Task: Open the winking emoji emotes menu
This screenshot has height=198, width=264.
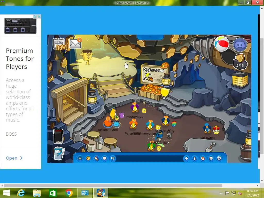Action: [88, 158]
